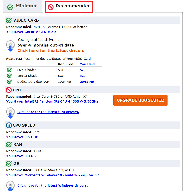The height and width of the screenshot is (191, 186).
Task: Click the CPU drivers download disc icon
Action: (11, 113)
